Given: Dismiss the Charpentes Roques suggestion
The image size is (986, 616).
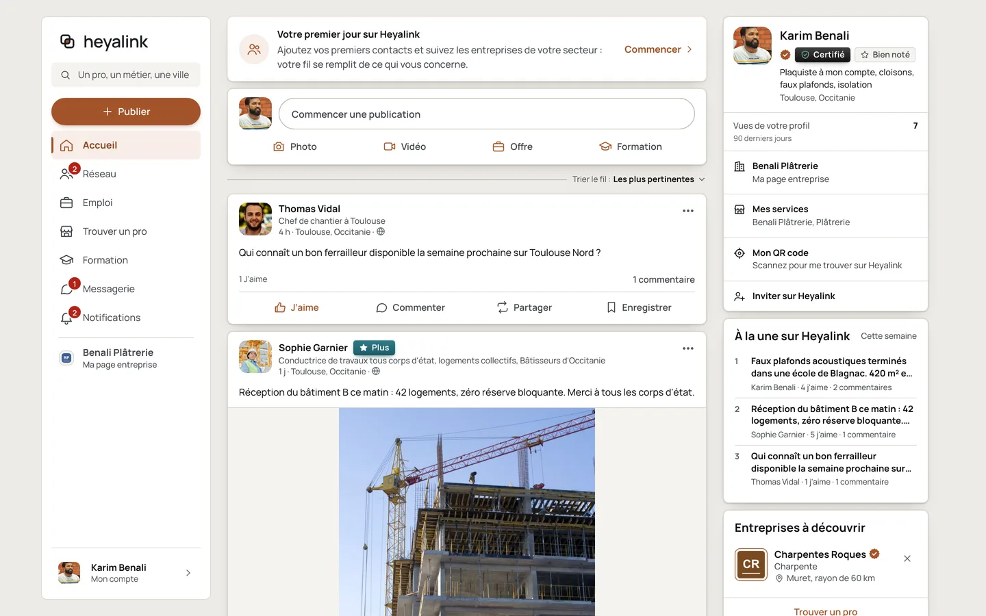Looking at the screenshot, I should 907,559.
